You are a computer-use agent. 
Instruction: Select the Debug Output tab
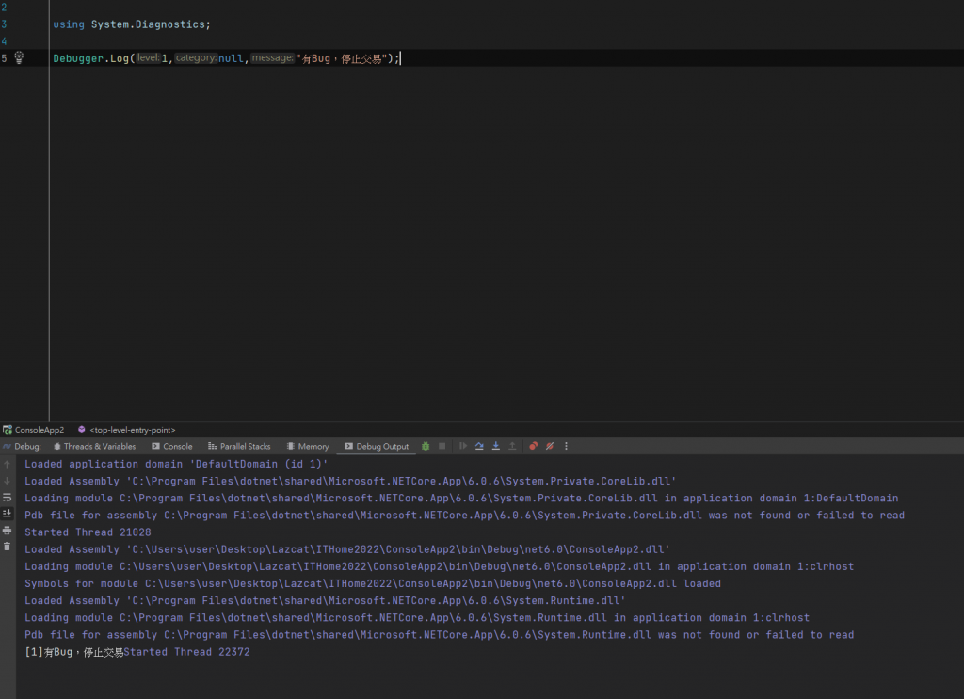377,447
